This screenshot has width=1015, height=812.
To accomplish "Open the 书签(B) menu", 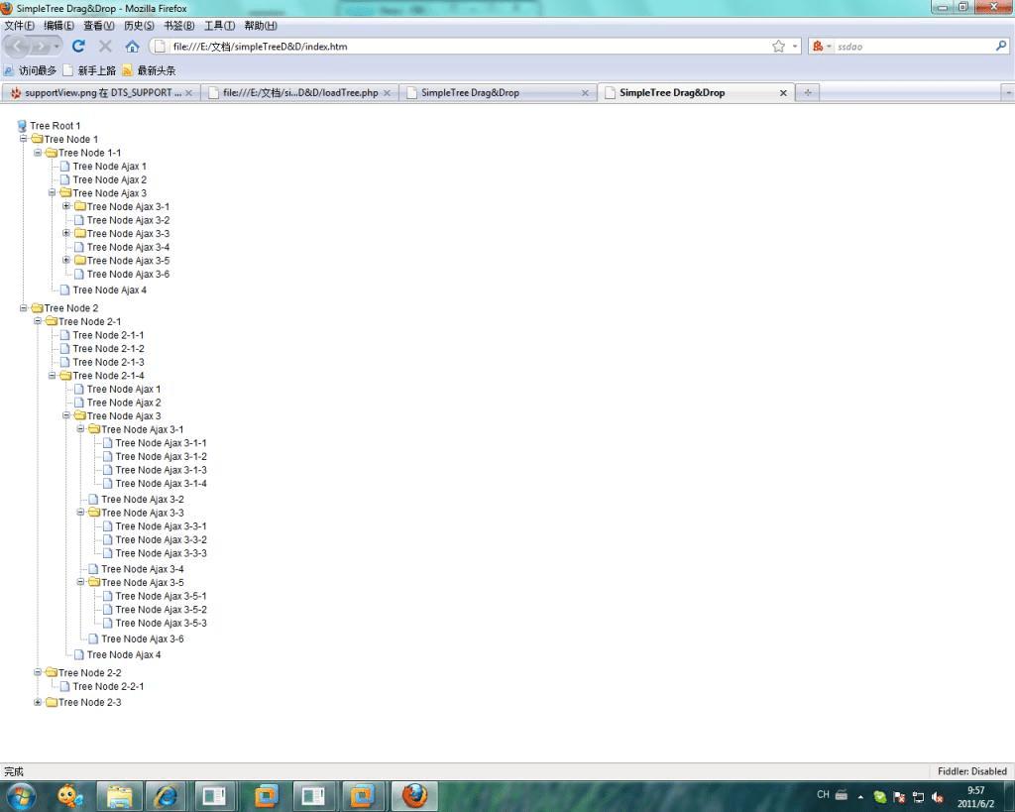I will coord(178,25).
